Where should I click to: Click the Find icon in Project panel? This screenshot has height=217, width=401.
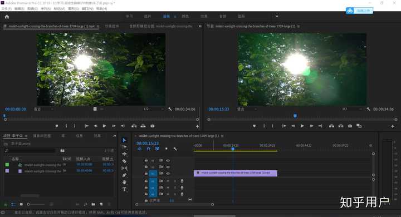pos(85,204)
